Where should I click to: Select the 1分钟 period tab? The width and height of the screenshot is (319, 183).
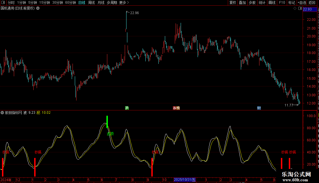21,3
